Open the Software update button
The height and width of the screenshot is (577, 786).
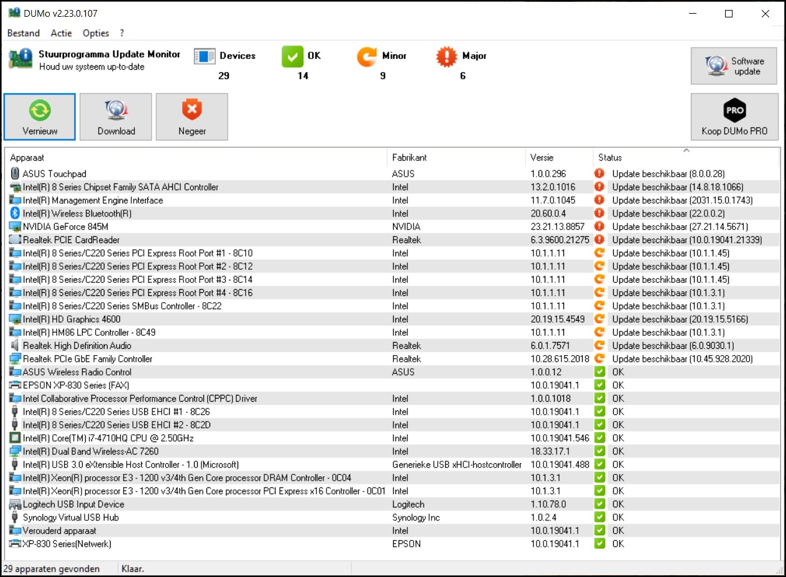(x=734, y=66)
